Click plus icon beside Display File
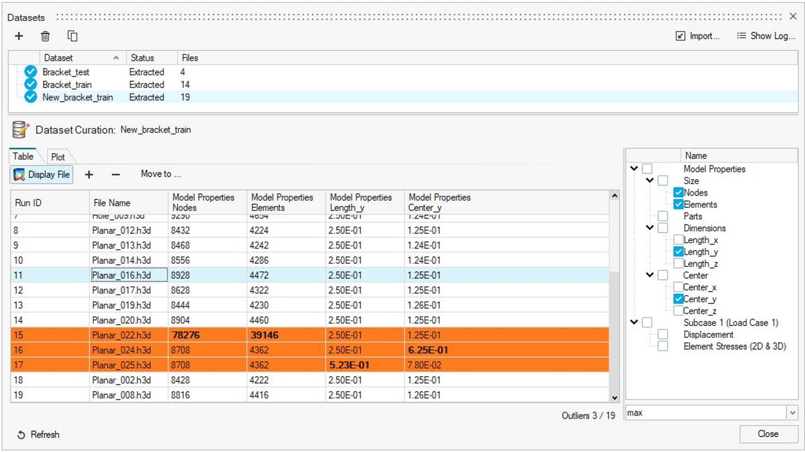 [x=89, y=175]
